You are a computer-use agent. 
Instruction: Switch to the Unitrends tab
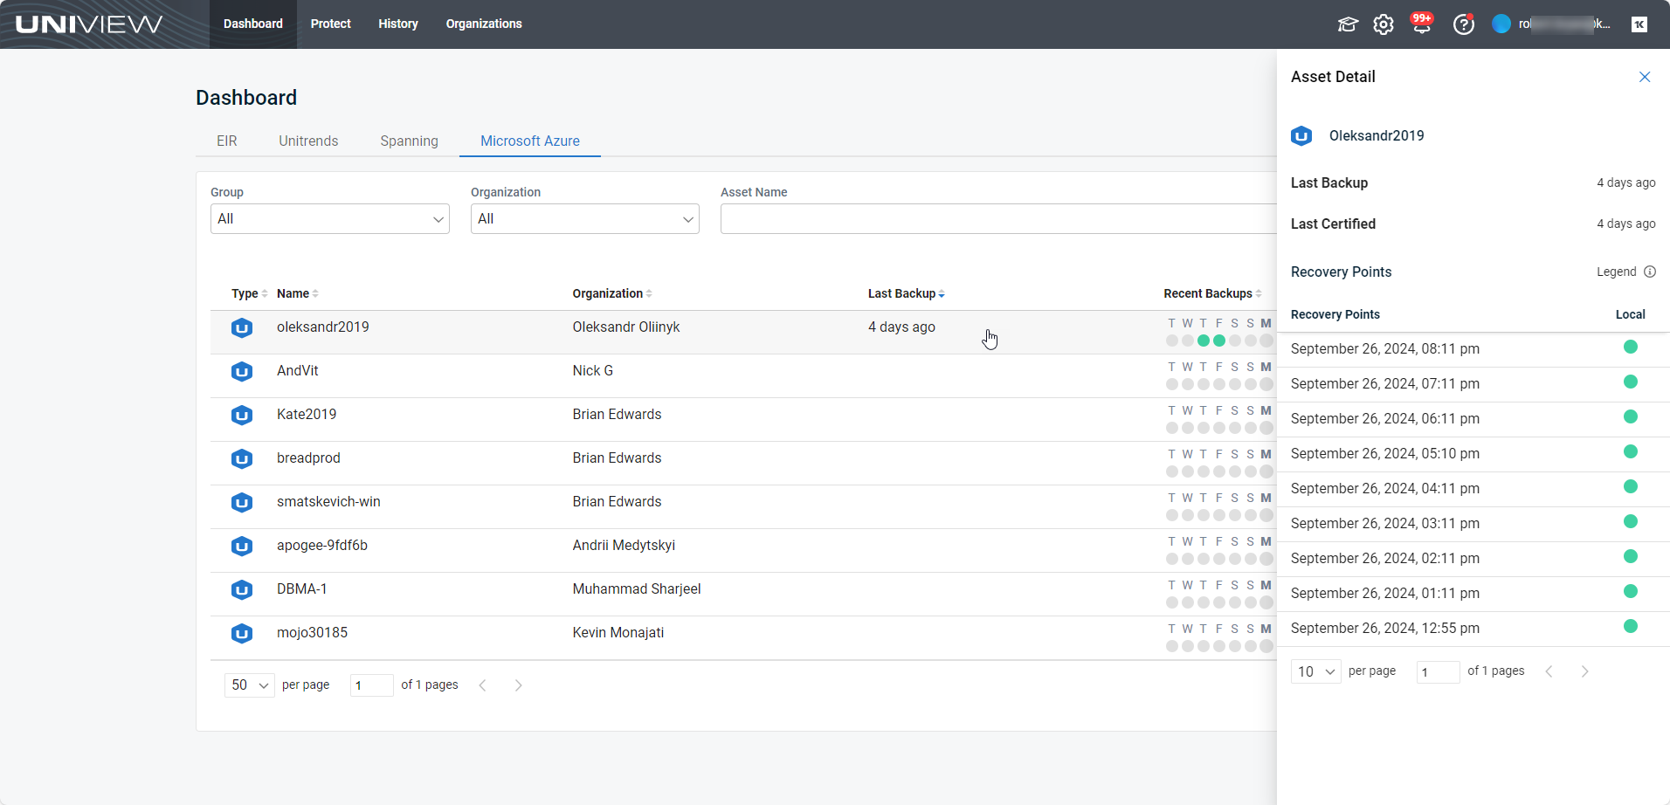pyautogui.click(x=308, y=141)
